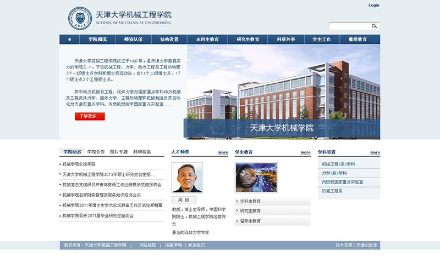The image size is (440, 262).
Task: Click the professor portrait photo
Action: click(x=187, y=178)
